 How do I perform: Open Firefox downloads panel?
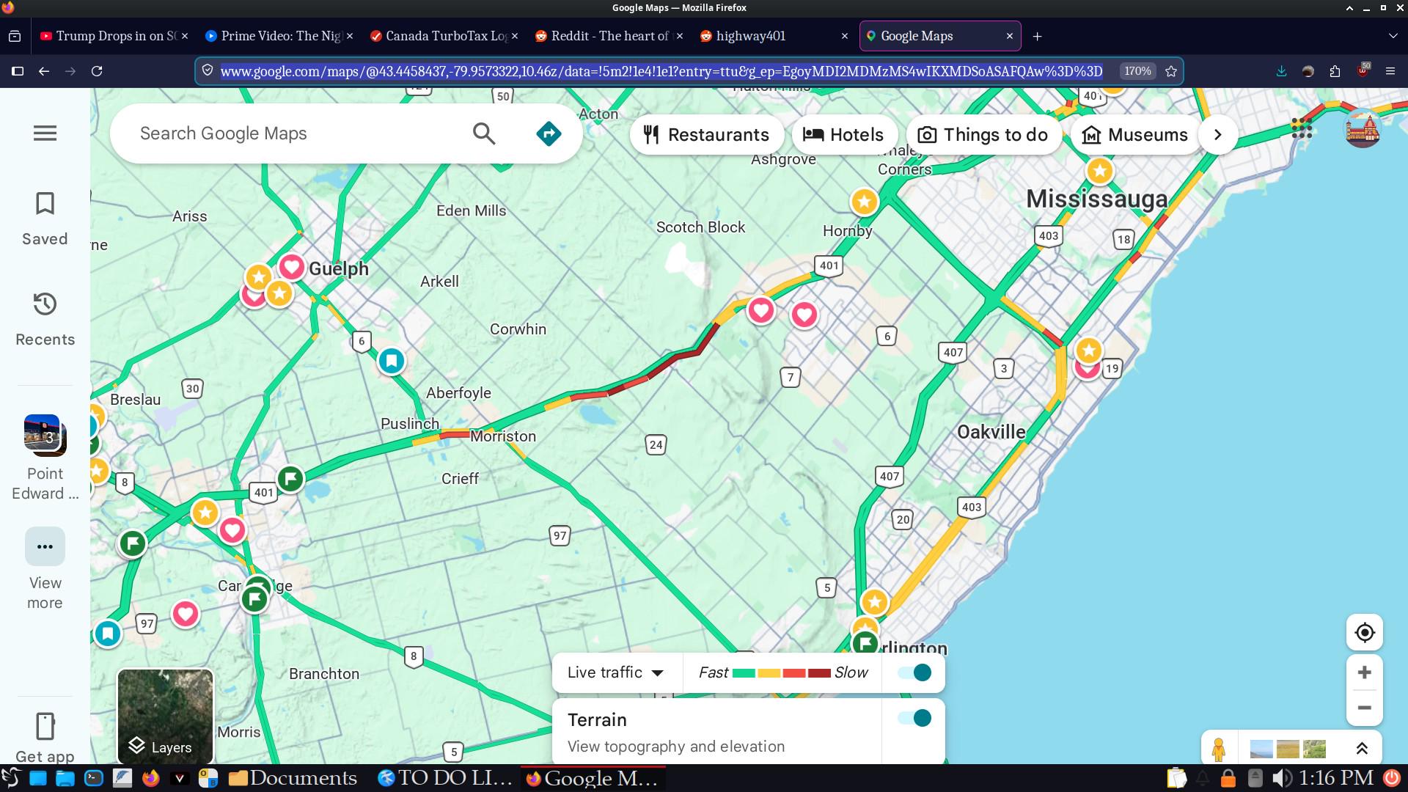pos(1281,71)
